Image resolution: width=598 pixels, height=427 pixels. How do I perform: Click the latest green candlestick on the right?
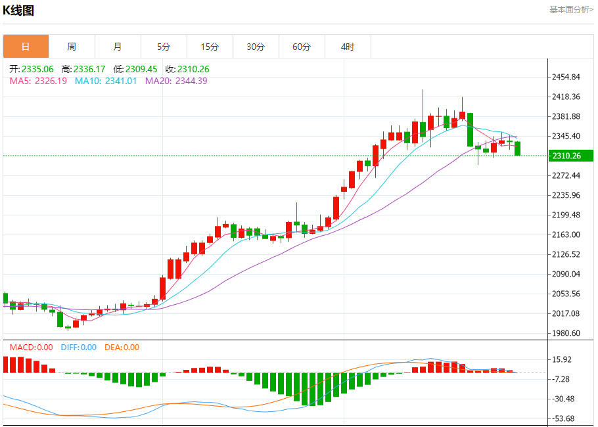(x=518, y=148)
